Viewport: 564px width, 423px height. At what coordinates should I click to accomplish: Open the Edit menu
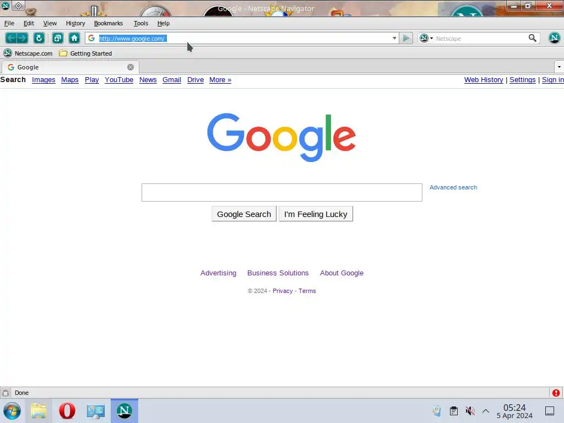[x=29, y=23]
